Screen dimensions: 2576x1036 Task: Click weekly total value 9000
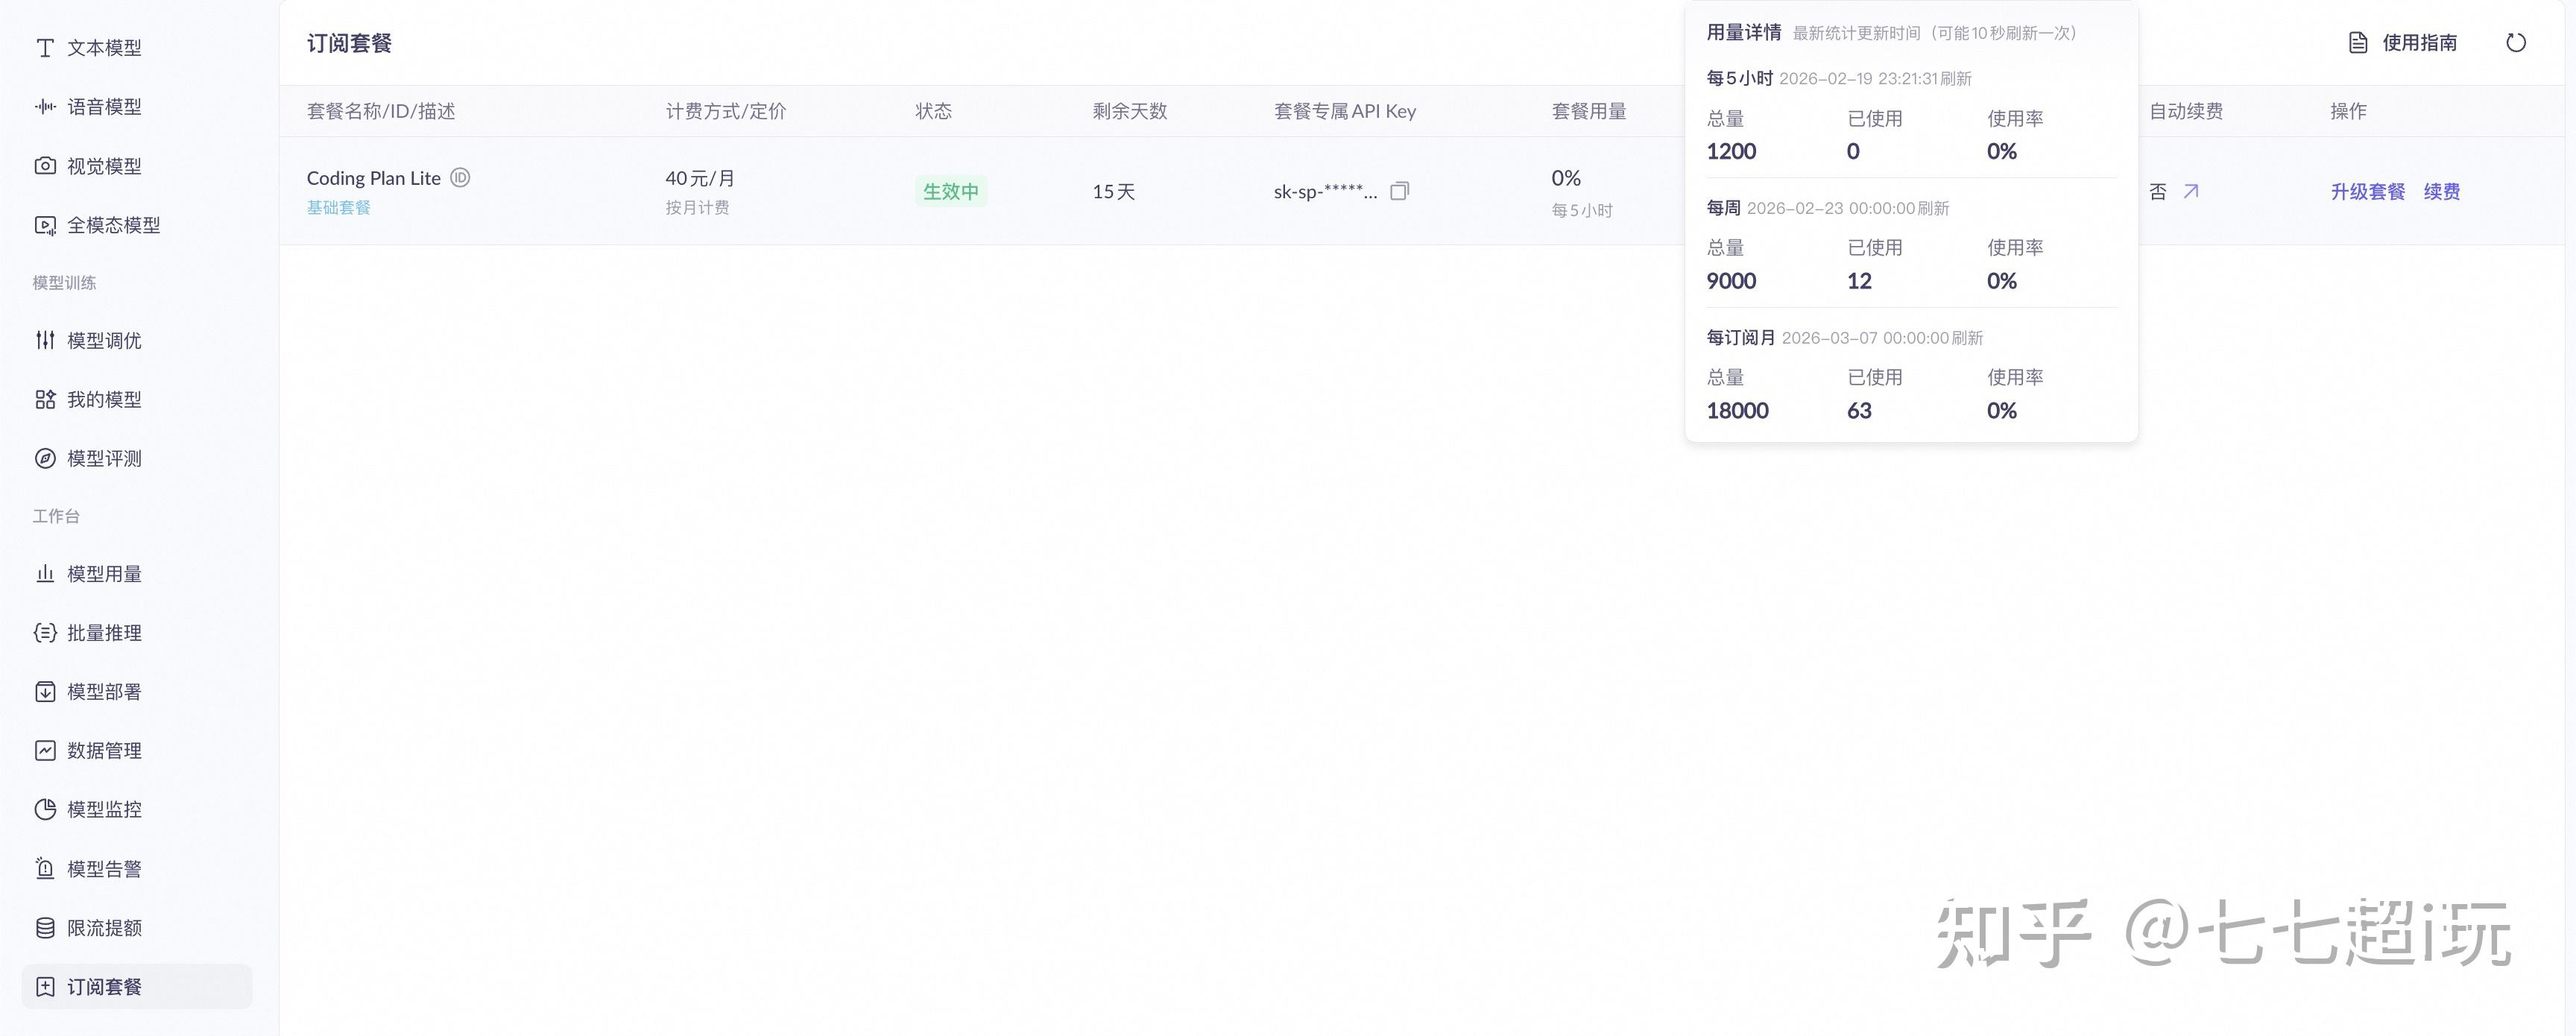pyautogui.click(x=1731, y=281)
